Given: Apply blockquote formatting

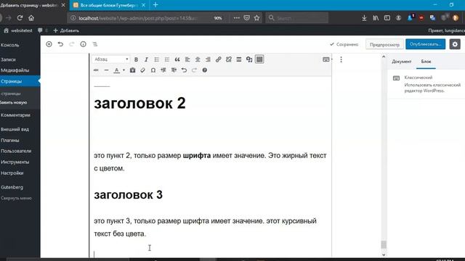Looking at the screenshot, I should [177, 59].
